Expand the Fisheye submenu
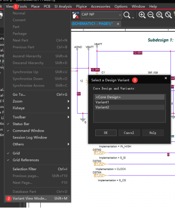Screen dimensions: 175x208 click(37, 108)
